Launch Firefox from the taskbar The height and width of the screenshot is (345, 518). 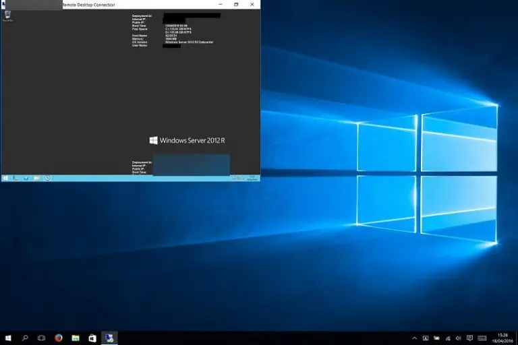click(x=59, y=338)
